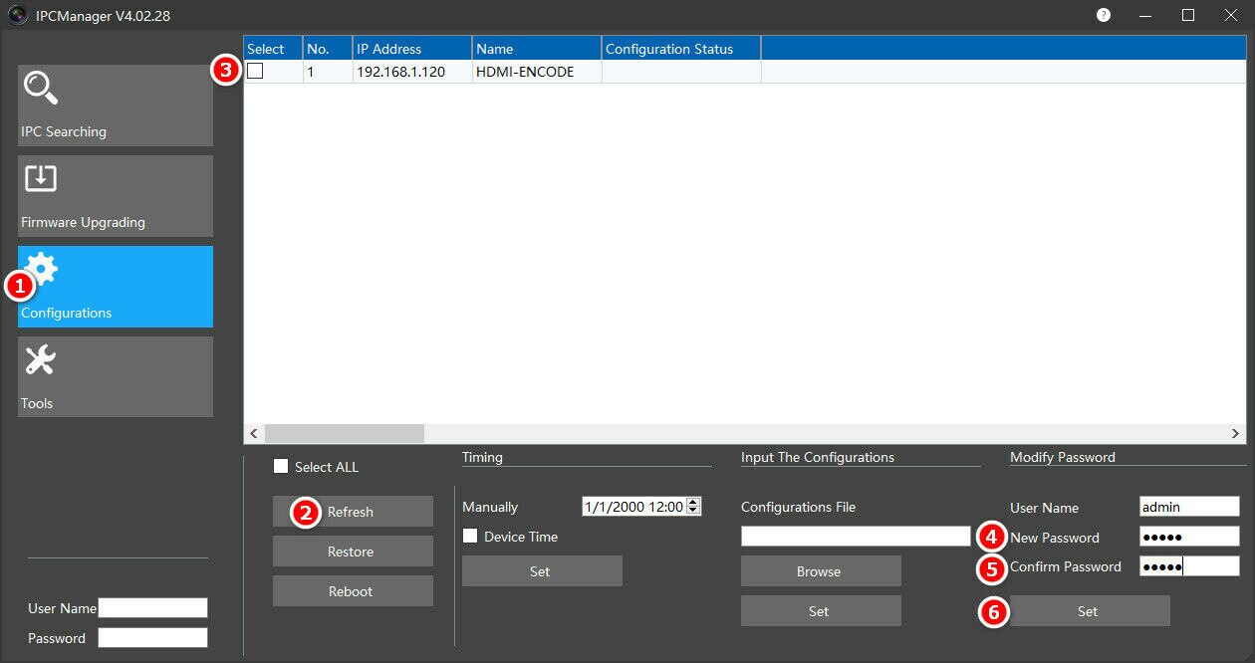Open the Tools wrench icon
Viewport: 1255px width, 663px height.
point(41,359)
